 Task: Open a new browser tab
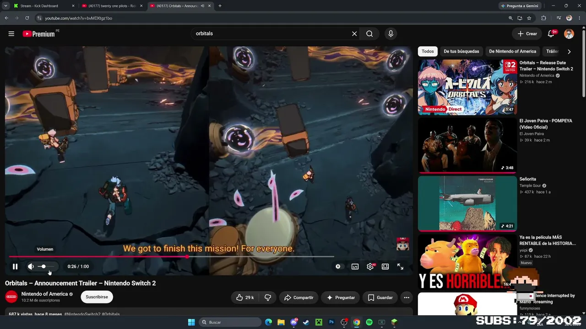[x=220, y=6]
